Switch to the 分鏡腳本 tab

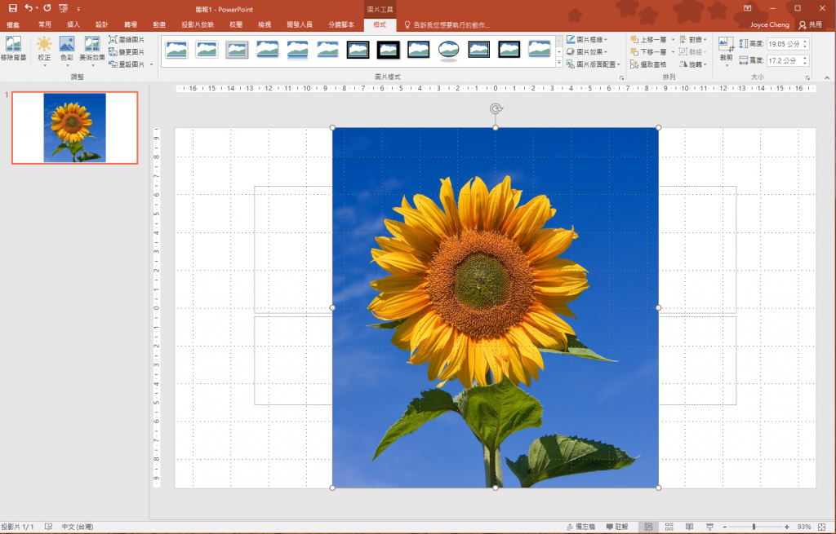coord(341,24)
